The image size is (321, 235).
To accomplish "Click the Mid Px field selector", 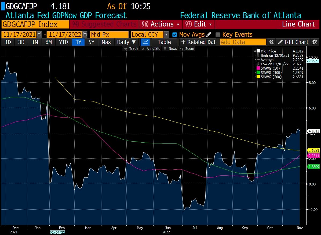I will [109, 35].
